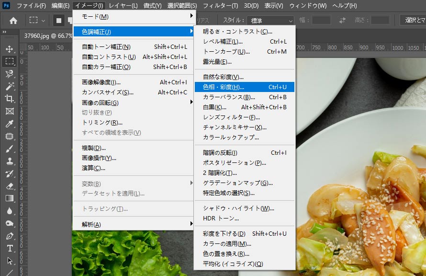Viewport: 426px width, 276px height.
Task: Open the フィルター(T) menu
Action: pyautogui.click(x=220, y=6)
